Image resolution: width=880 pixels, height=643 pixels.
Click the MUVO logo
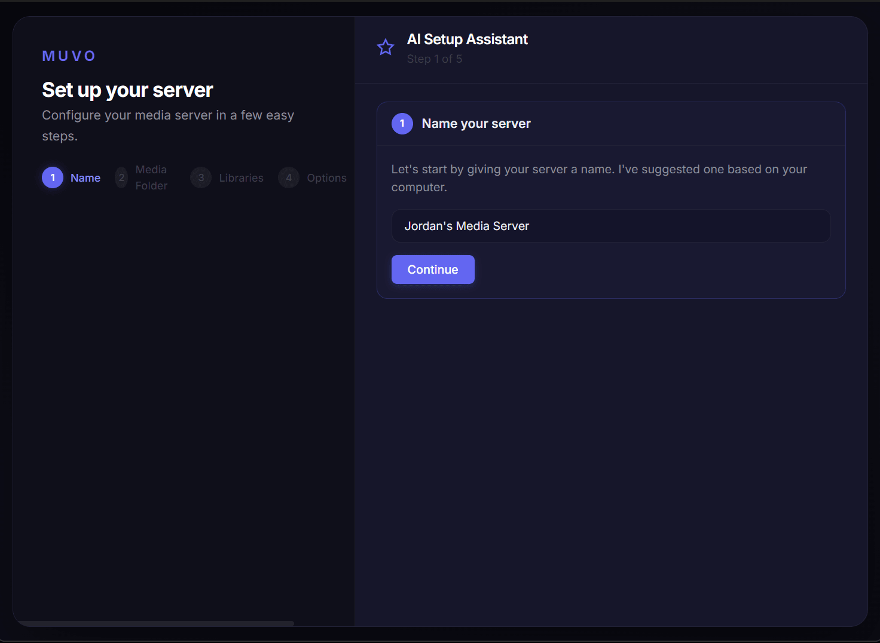[69, 56]
